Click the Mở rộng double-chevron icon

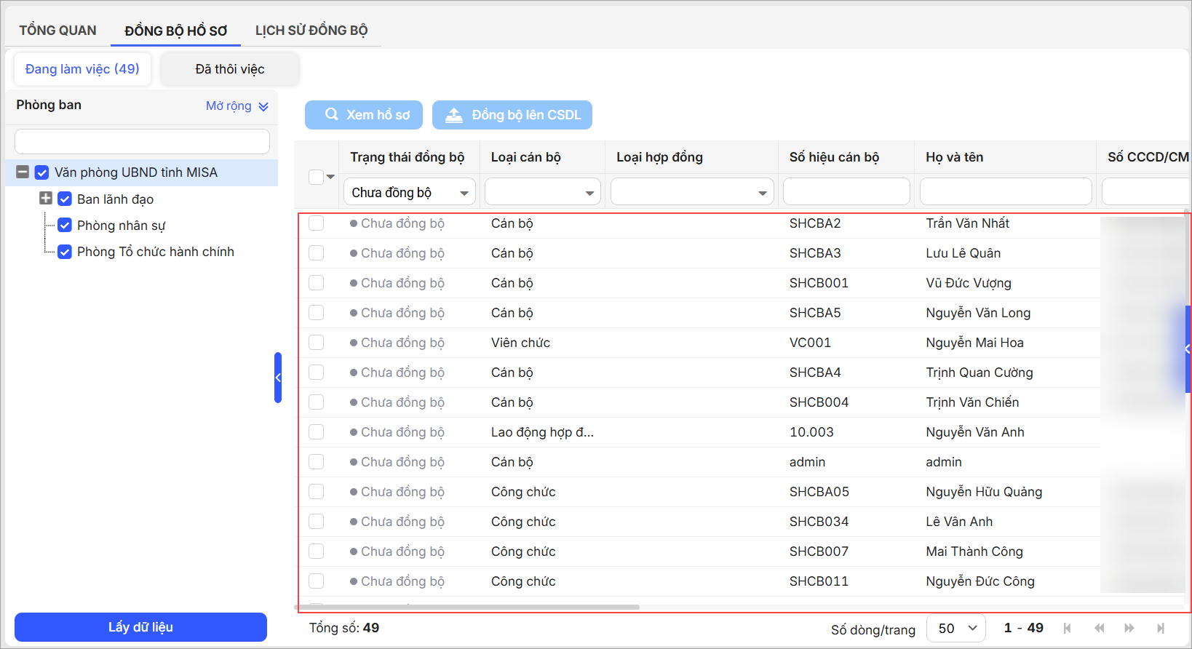click(263, 106)
